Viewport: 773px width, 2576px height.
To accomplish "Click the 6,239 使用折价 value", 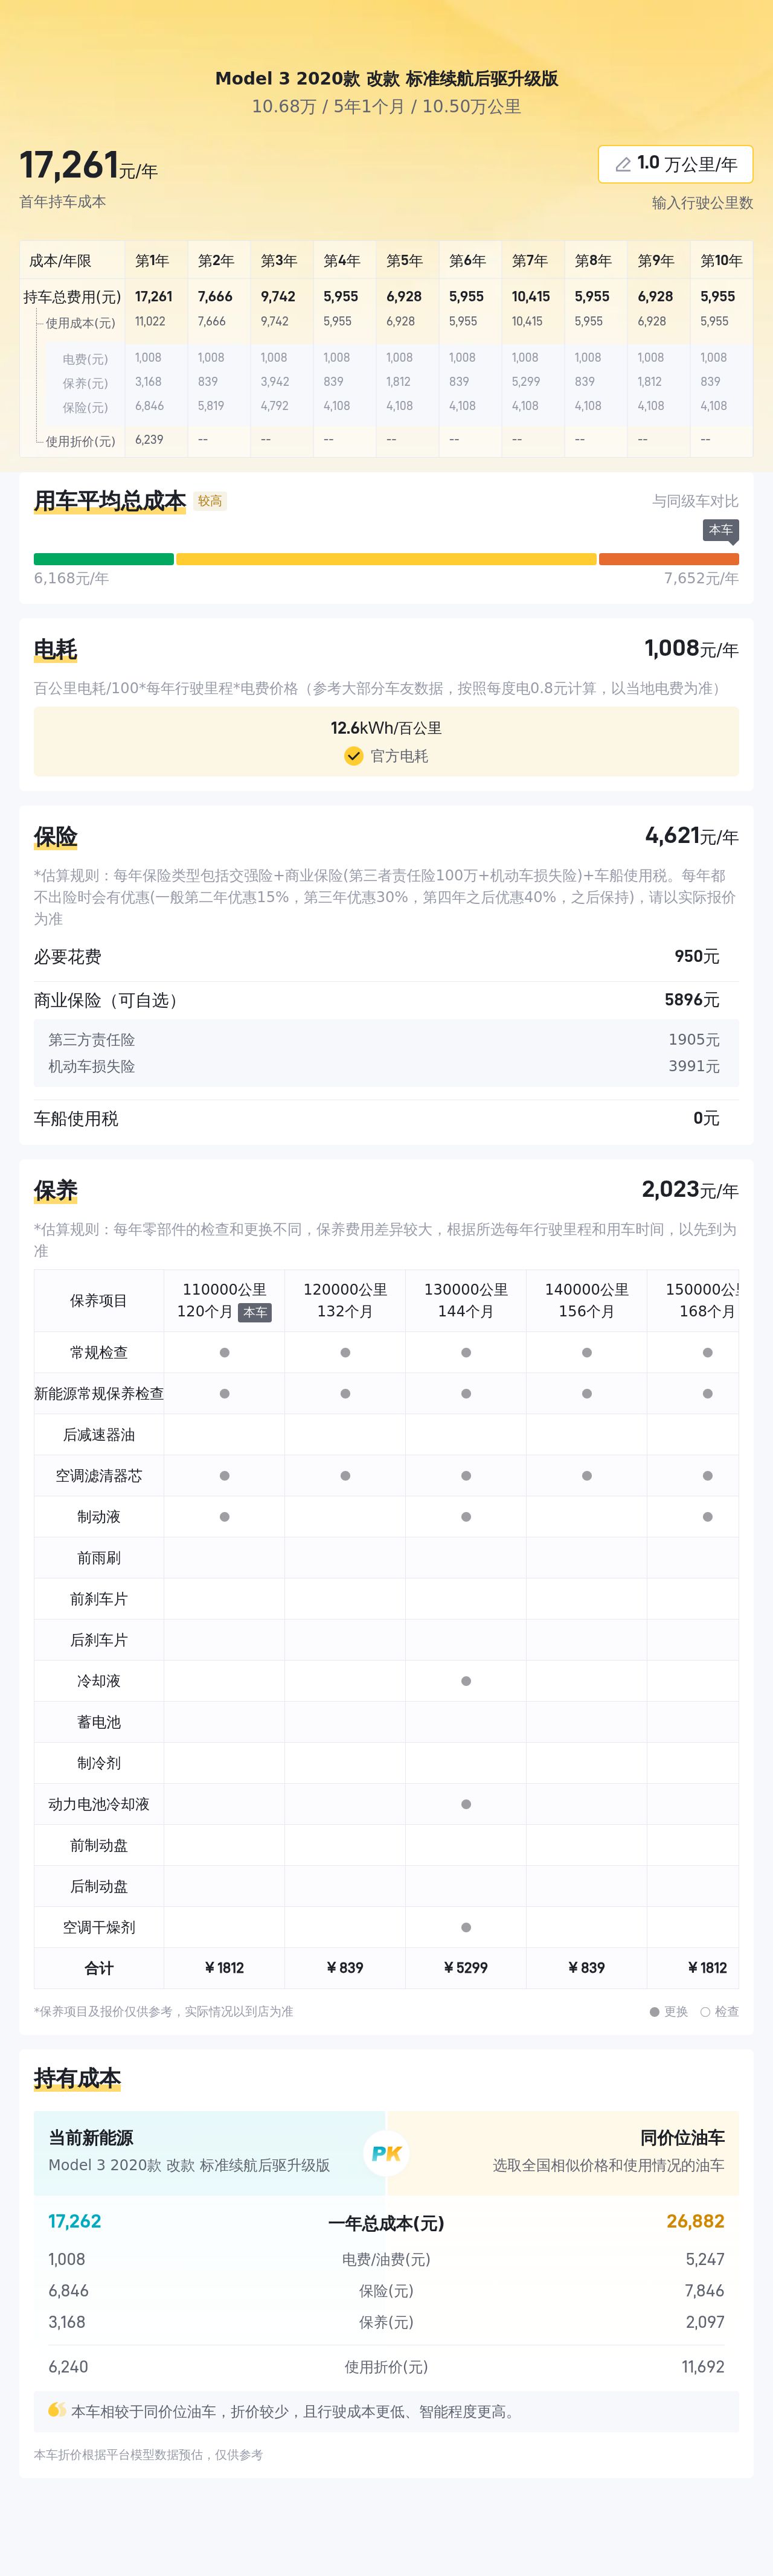I will 149,440.
